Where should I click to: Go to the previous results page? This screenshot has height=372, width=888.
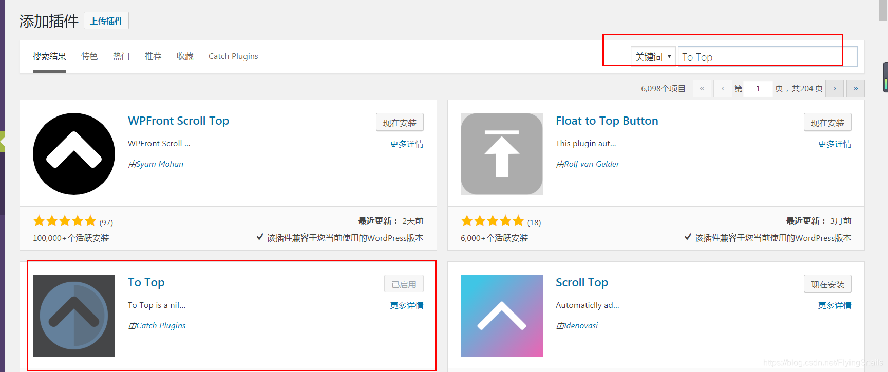click(x=723, y=88)
